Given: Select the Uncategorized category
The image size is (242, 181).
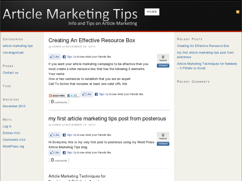Looking at the screenshot, I should (x=13, y=52).
